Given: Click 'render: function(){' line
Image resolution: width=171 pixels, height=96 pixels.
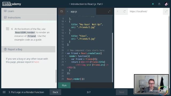Looking at the screenshot, I should click(x=79, y=56).
